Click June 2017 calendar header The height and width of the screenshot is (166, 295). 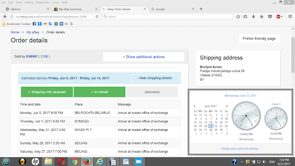211,106
